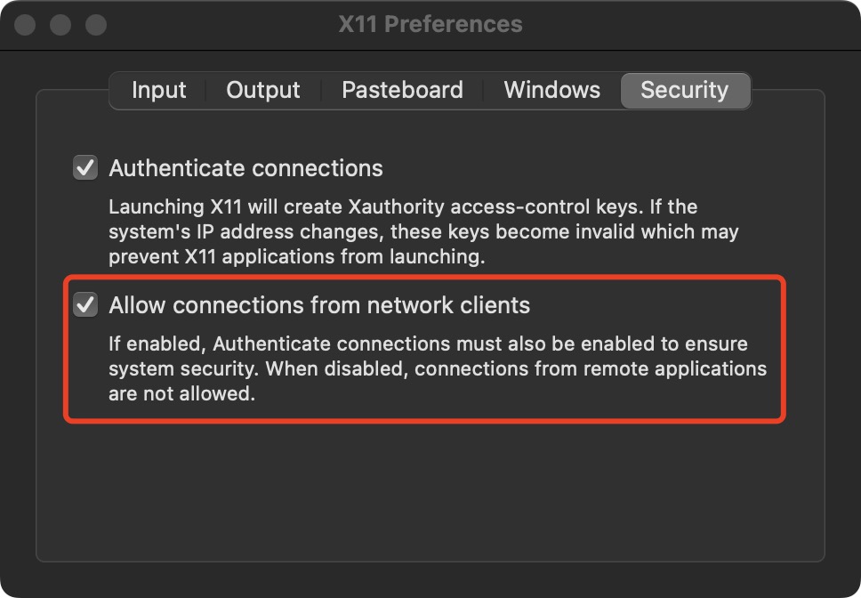Click the Authenticate connections label text
Viewport: 861px width, 598px height.
click(245, 168)
